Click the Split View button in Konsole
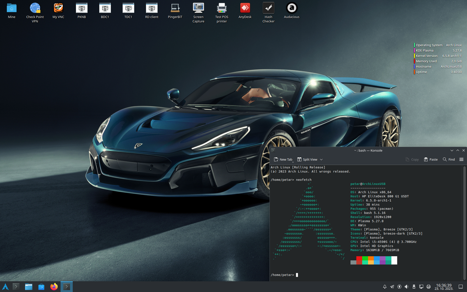 [x=307, y=160]
